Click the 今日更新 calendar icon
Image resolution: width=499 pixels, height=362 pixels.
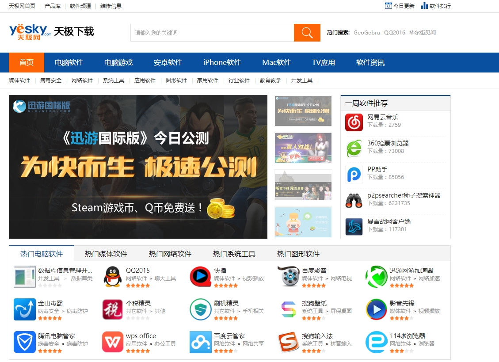click(388, 5)
